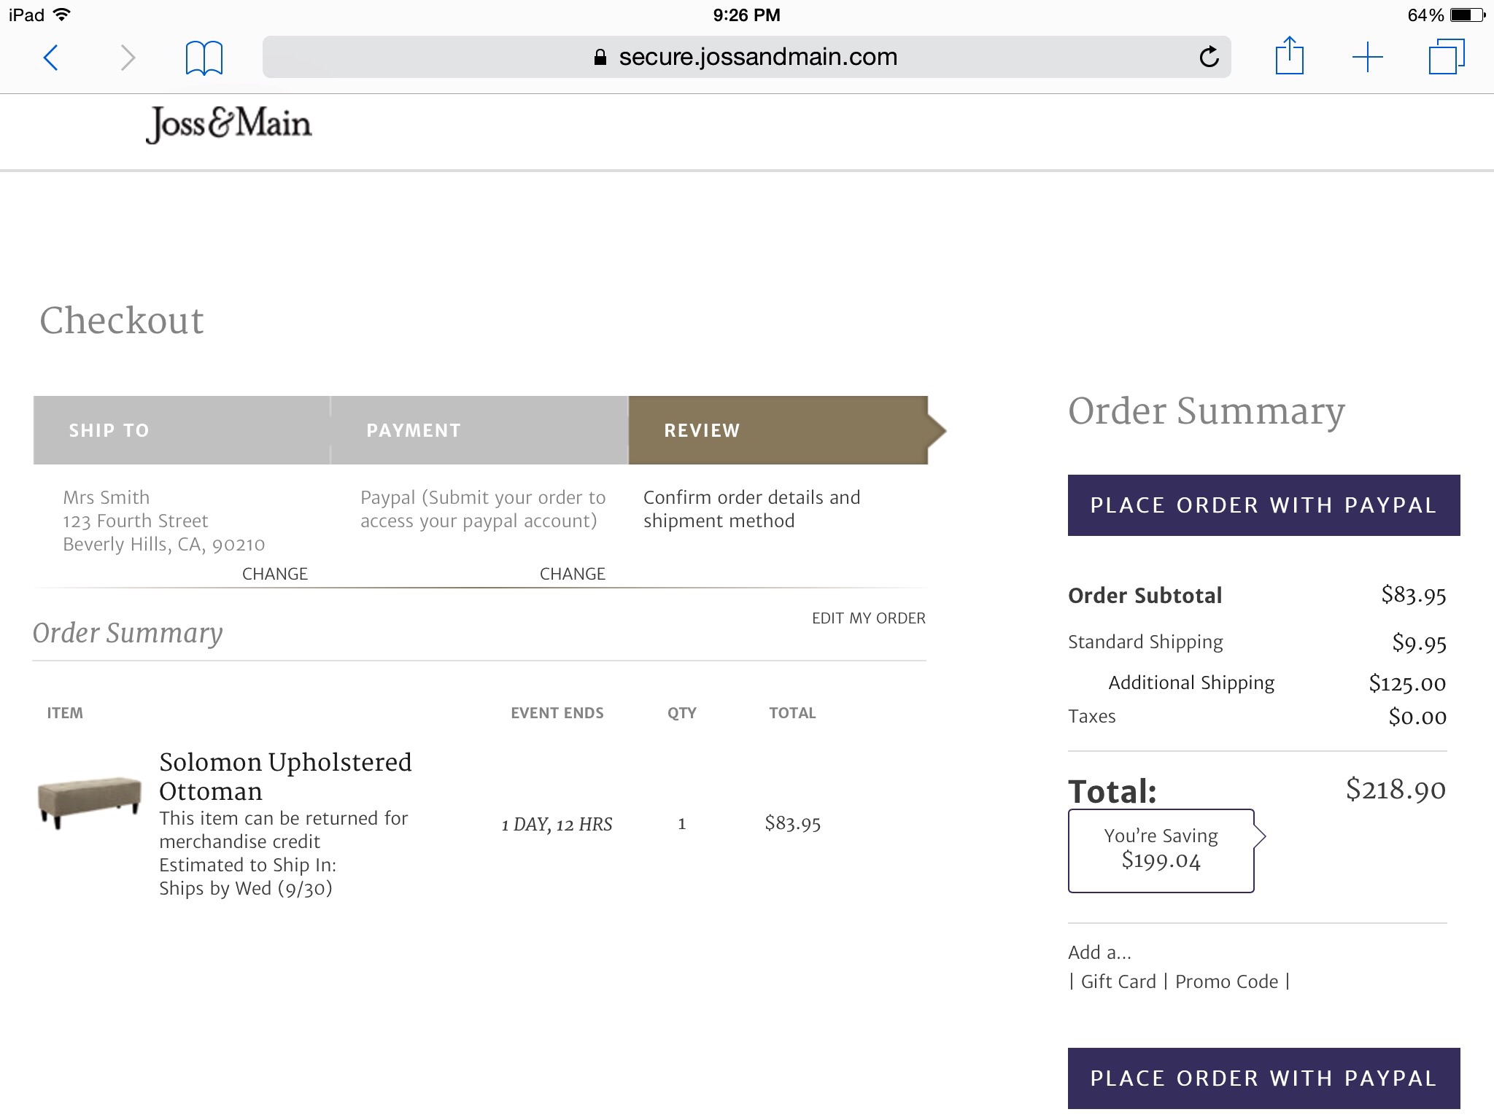Image resolution: width=1494 pixels, height=1120 pixels.
Task: Click the forward navigation arrow
Action: [x=130, y=57]
